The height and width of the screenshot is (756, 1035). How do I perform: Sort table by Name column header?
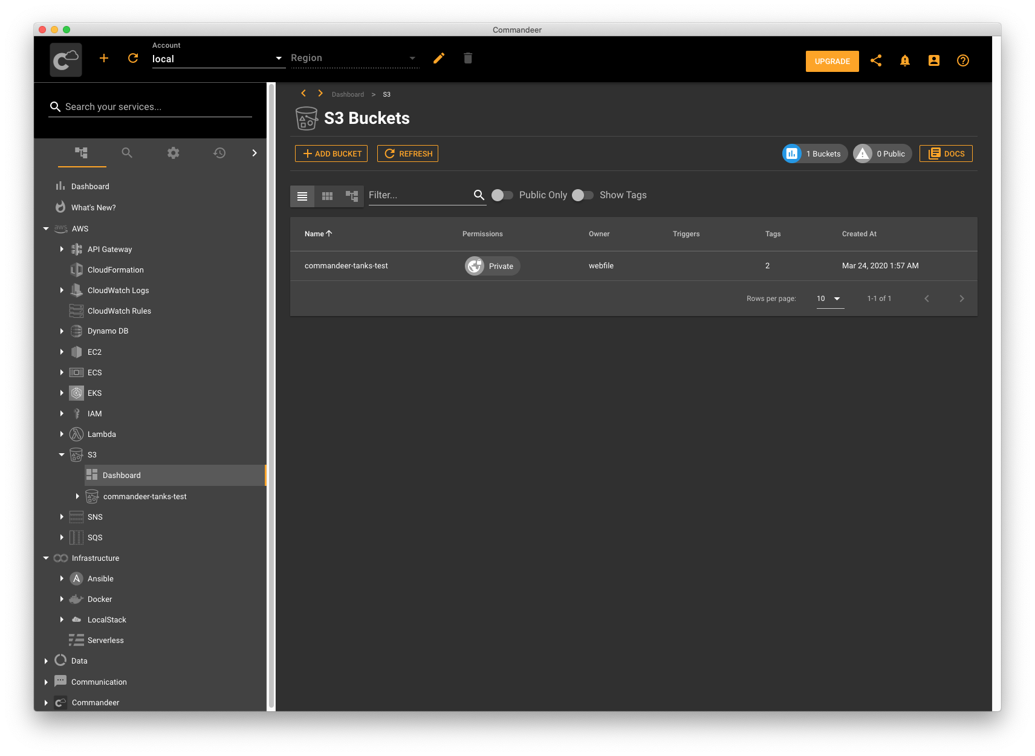(x=318, y=234)
